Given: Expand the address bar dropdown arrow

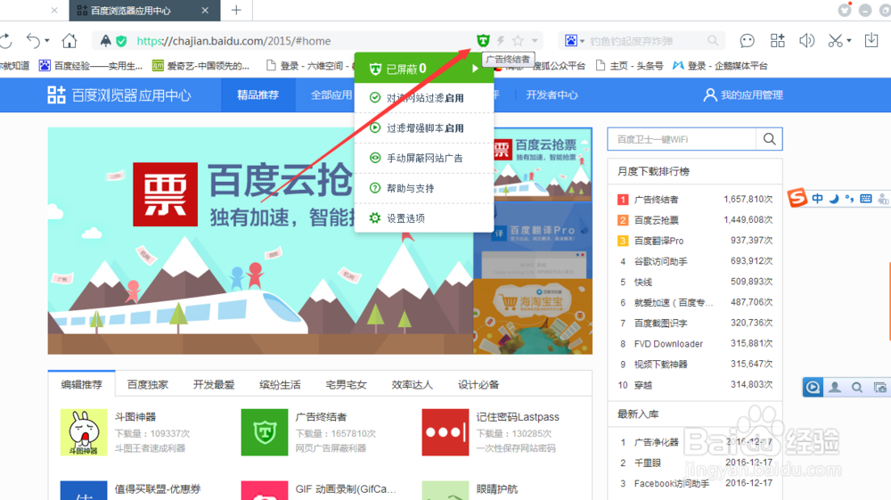Looking at the screenshot, I should click(x=535, y=41).
